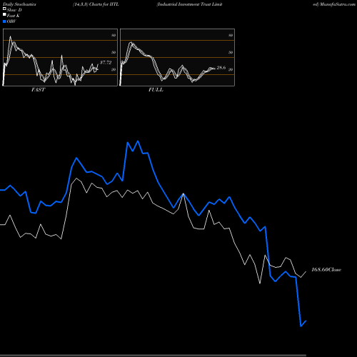357x357 pixels.
Task: Open the FULL stochastic chart panel
Action: 177,57
